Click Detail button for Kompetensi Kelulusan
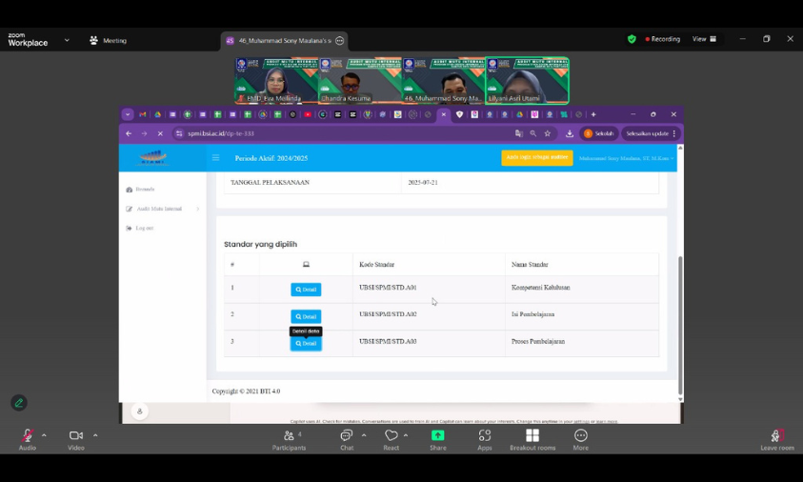Screen dimensions: 803x482 (x=306, y=290)
